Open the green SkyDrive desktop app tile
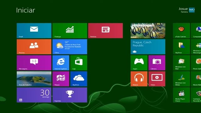This screenshot has height=113, width=201. 182,47
